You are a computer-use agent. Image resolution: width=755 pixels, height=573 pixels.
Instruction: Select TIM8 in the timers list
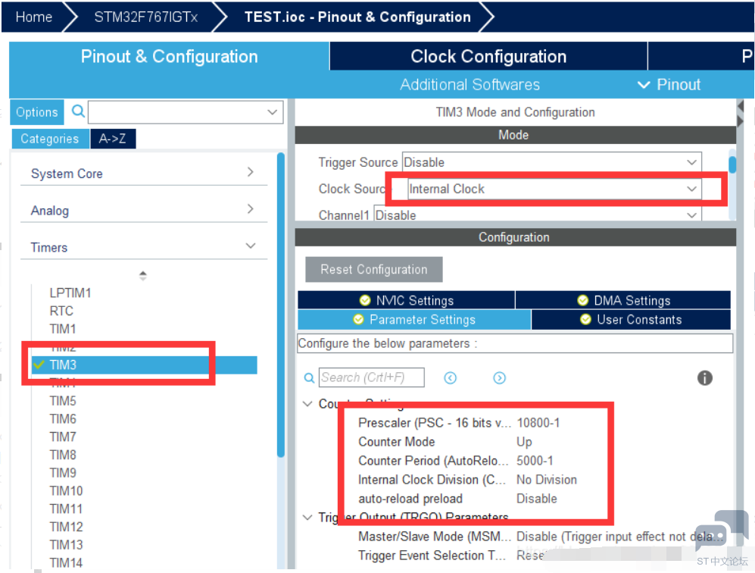[x=63, y=455]
